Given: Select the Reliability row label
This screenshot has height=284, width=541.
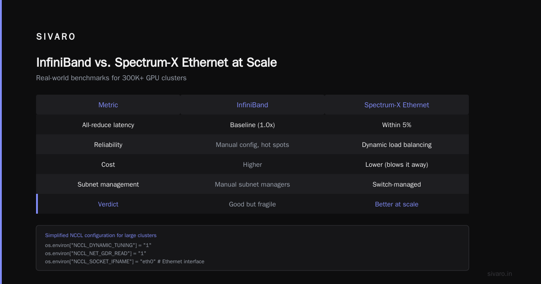Looking at the screenshot, I should (108, 145).
